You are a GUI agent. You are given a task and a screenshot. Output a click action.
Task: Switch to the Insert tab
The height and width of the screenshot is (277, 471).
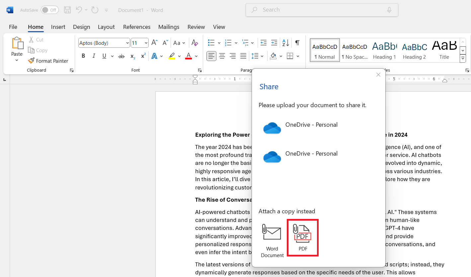click(58, 27)
